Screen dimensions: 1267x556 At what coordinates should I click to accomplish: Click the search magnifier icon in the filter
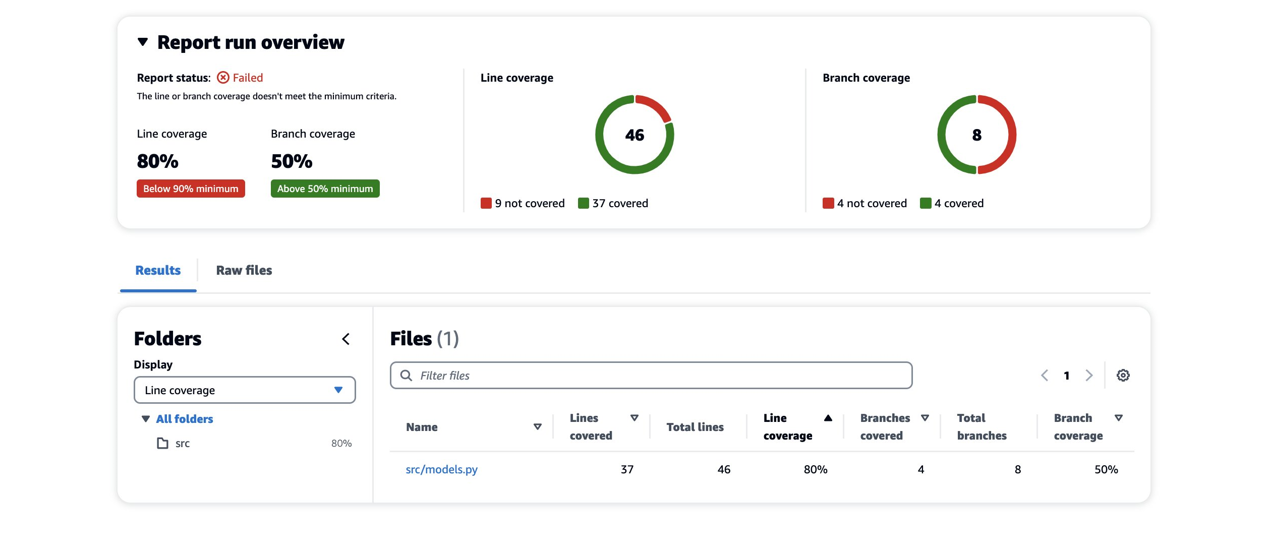406,376
